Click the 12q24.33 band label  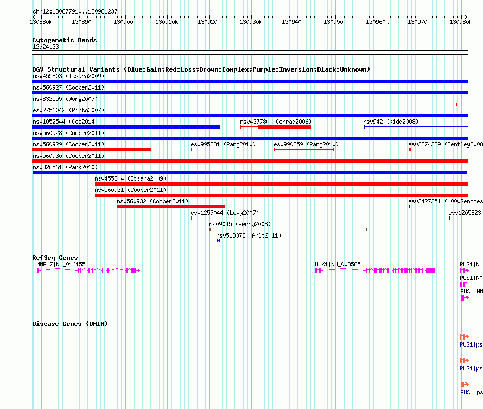(x=46, y=47)
